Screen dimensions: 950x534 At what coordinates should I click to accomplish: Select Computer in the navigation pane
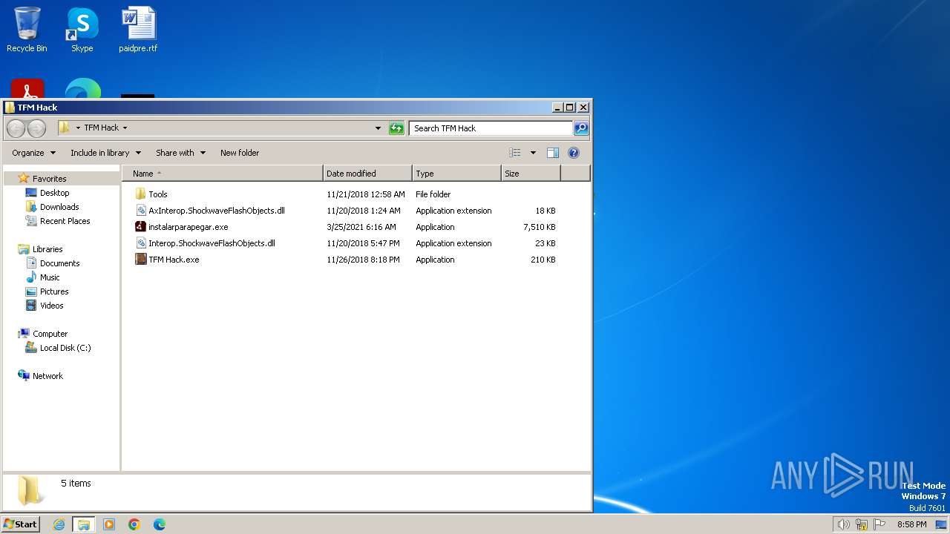pyautogui.click(x=50, y=334)
